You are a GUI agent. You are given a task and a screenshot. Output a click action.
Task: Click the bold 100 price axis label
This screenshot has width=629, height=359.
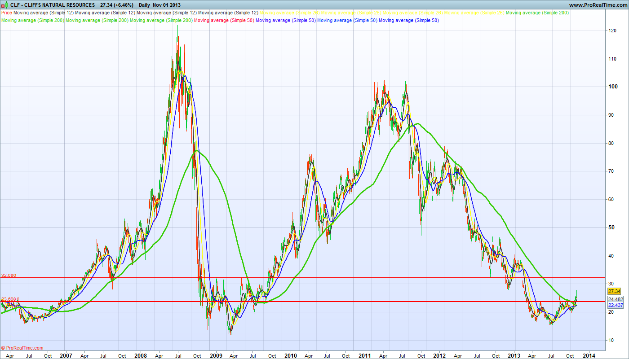pos(612,87)
